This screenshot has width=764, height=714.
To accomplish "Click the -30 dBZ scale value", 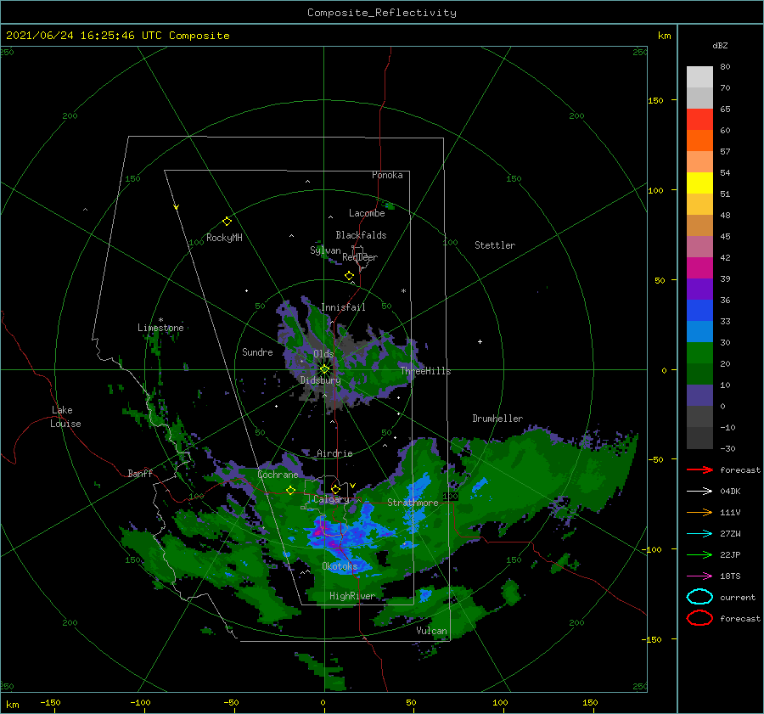I will point(728,448).
